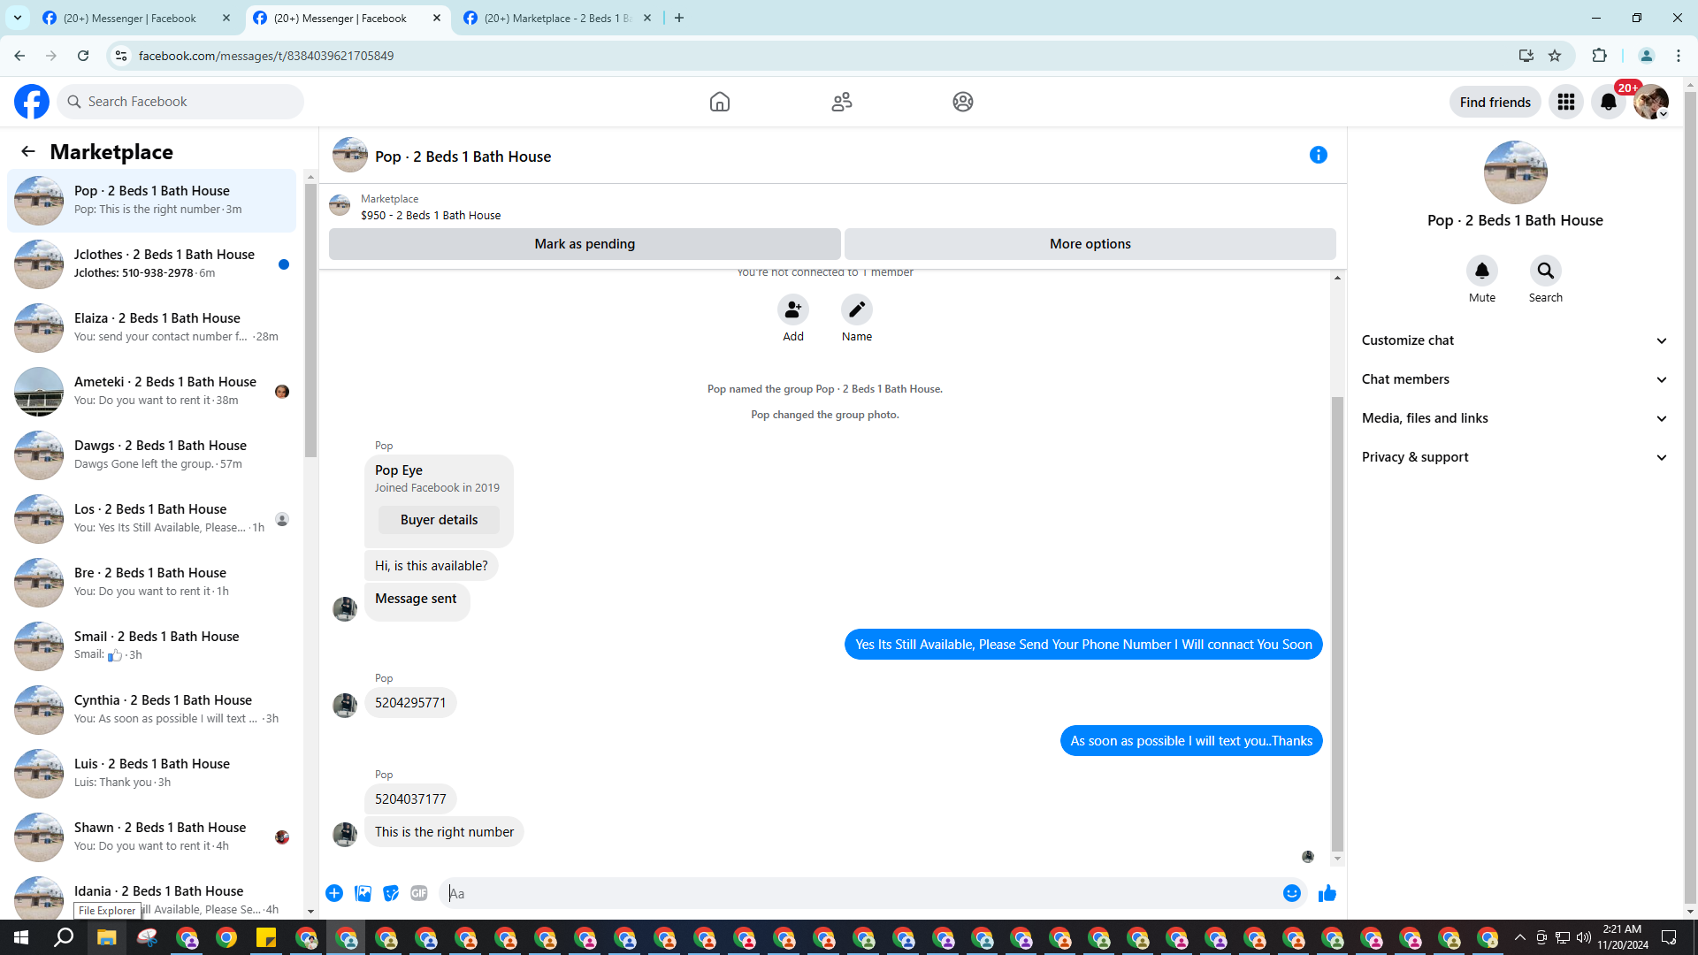Open more actions plus icon in composer
The height and width of the screenshot is (955, 1698).
334,893
